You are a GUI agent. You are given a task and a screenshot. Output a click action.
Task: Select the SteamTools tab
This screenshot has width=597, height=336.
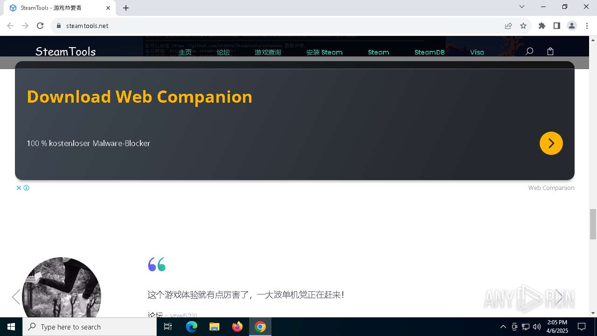59,8
